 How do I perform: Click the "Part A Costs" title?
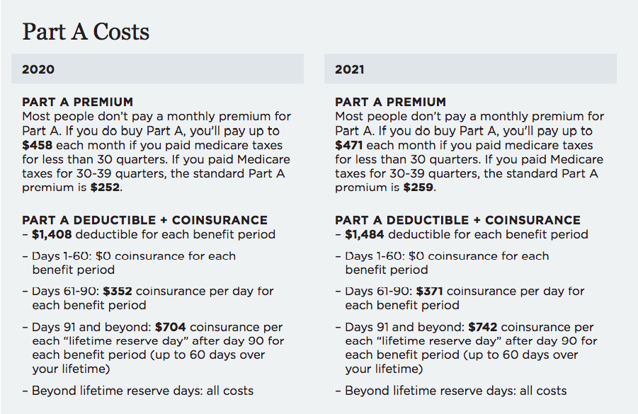coord(86,32)
